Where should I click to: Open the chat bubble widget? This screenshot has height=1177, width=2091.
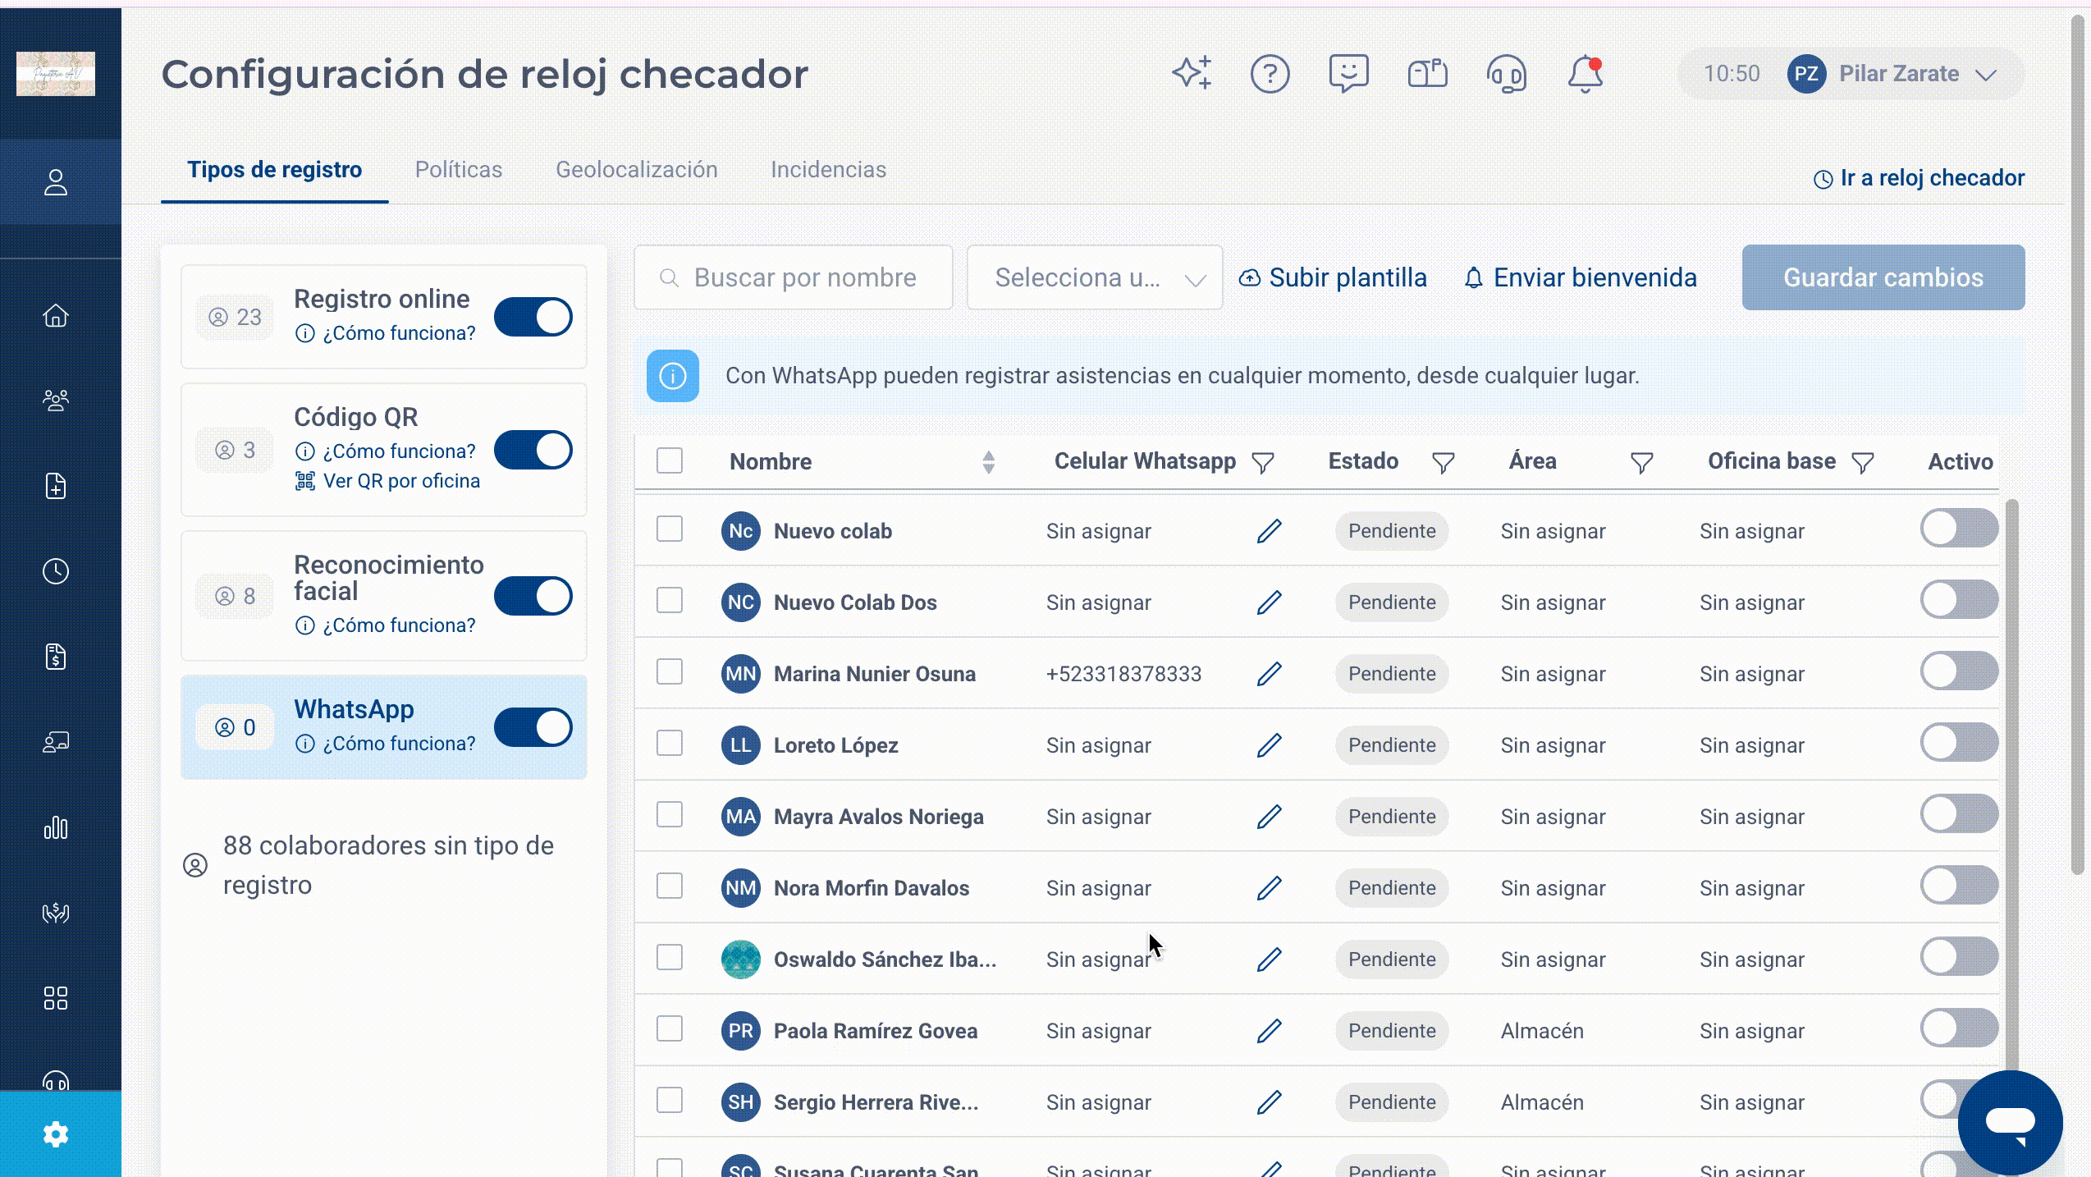click(2010, 1122)
